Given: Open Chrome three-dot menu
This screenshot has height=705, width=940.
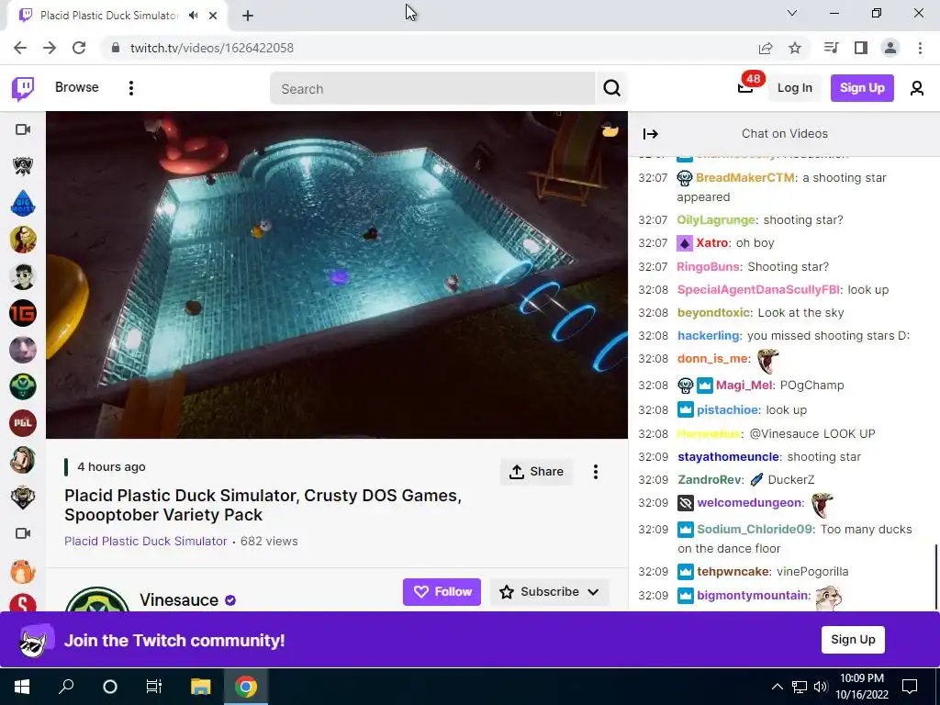Looking at the screenshot, I should point(920,48).
